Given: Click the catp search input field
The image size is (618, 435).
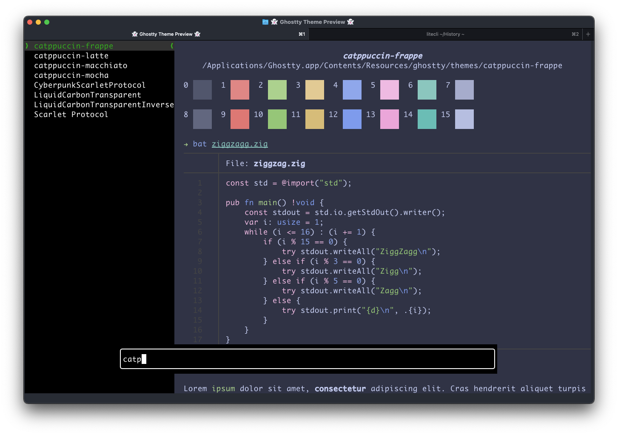Looking at the screenshot, I should tap(308, 359).
